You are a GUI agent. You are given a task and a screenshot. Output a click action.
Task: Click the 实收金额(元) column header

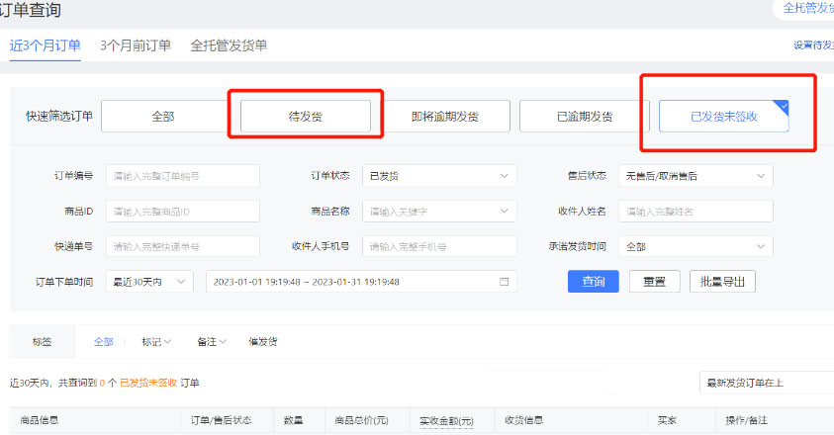tap(446, 421)
